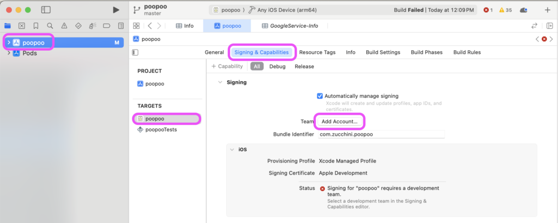558x223 pixels.
Task: Expand the Pods project tree item
Action: (x=9, y=53)
